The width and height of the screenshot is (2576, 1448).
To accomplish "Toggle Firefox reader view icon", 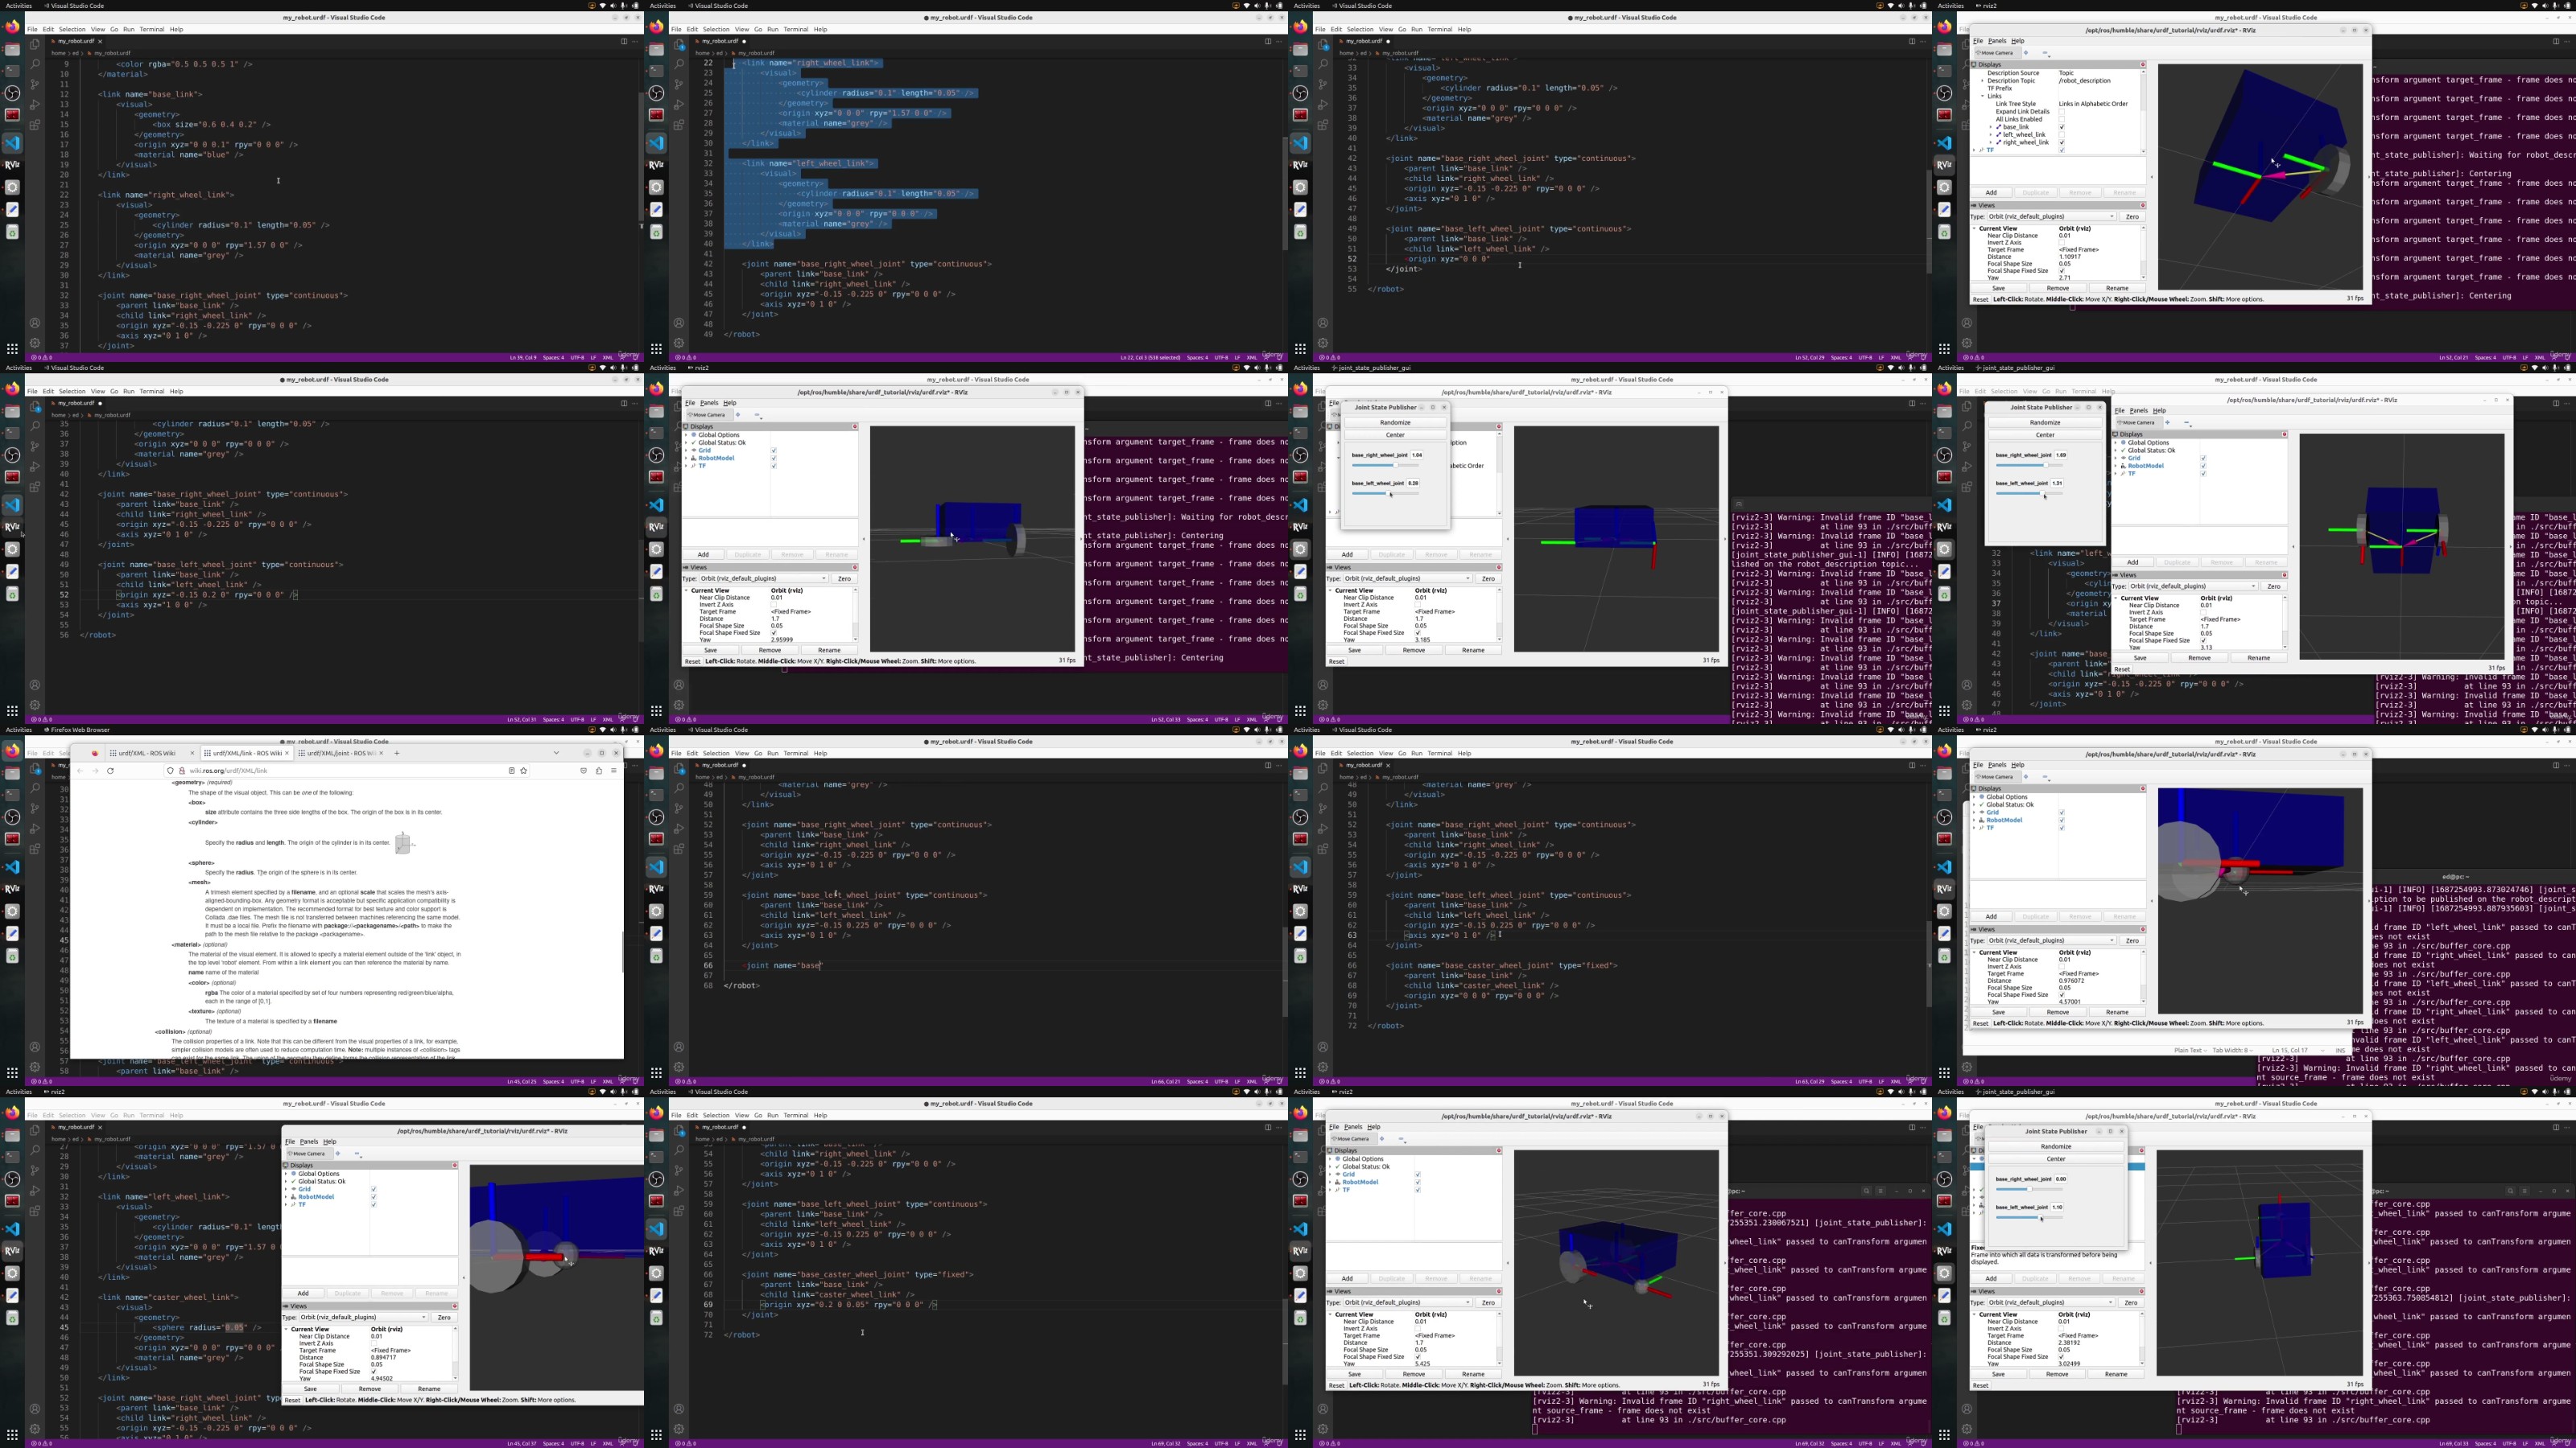I will (x=511, y=771).
